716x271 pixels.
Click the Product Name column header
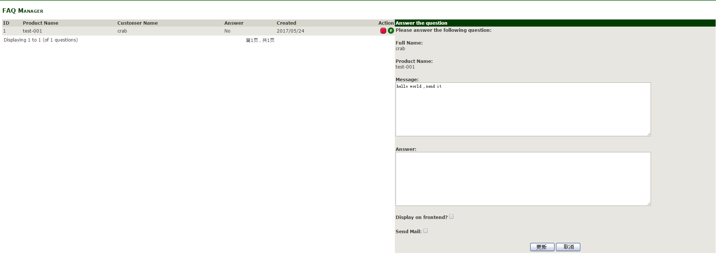(x=40, y=23)
